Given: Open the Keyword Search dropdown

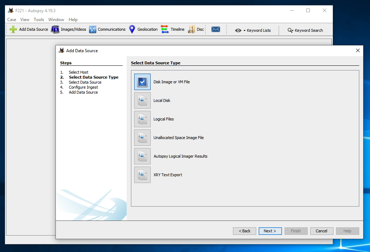Looking at the screenshot, I should point(305,30).
